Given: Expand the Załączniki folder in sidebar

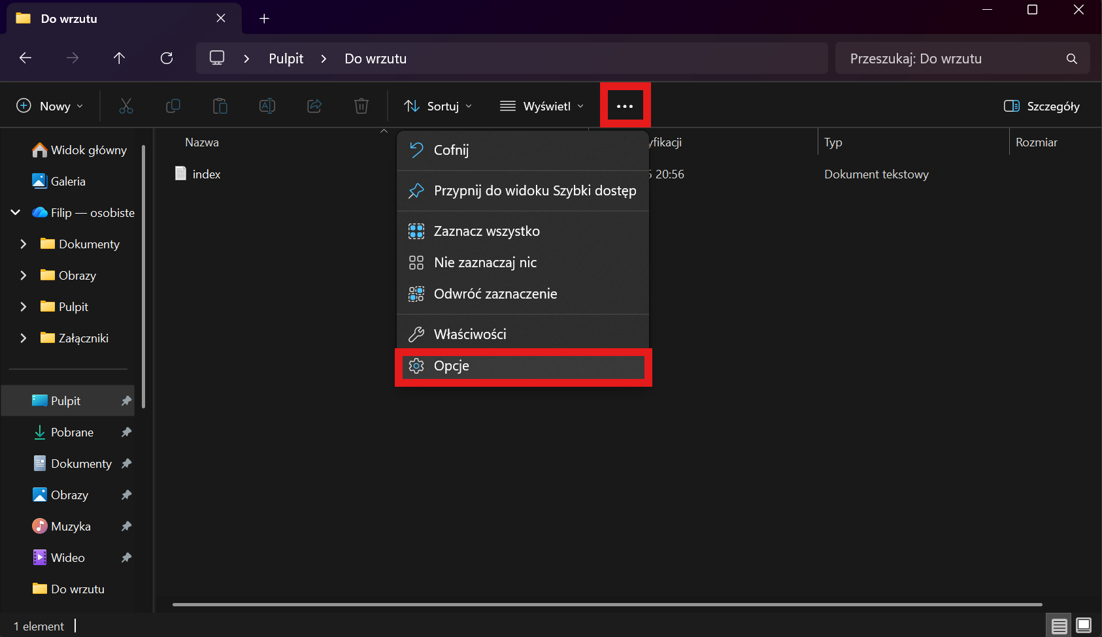Looking at the screenshot, I should [24, 338].
